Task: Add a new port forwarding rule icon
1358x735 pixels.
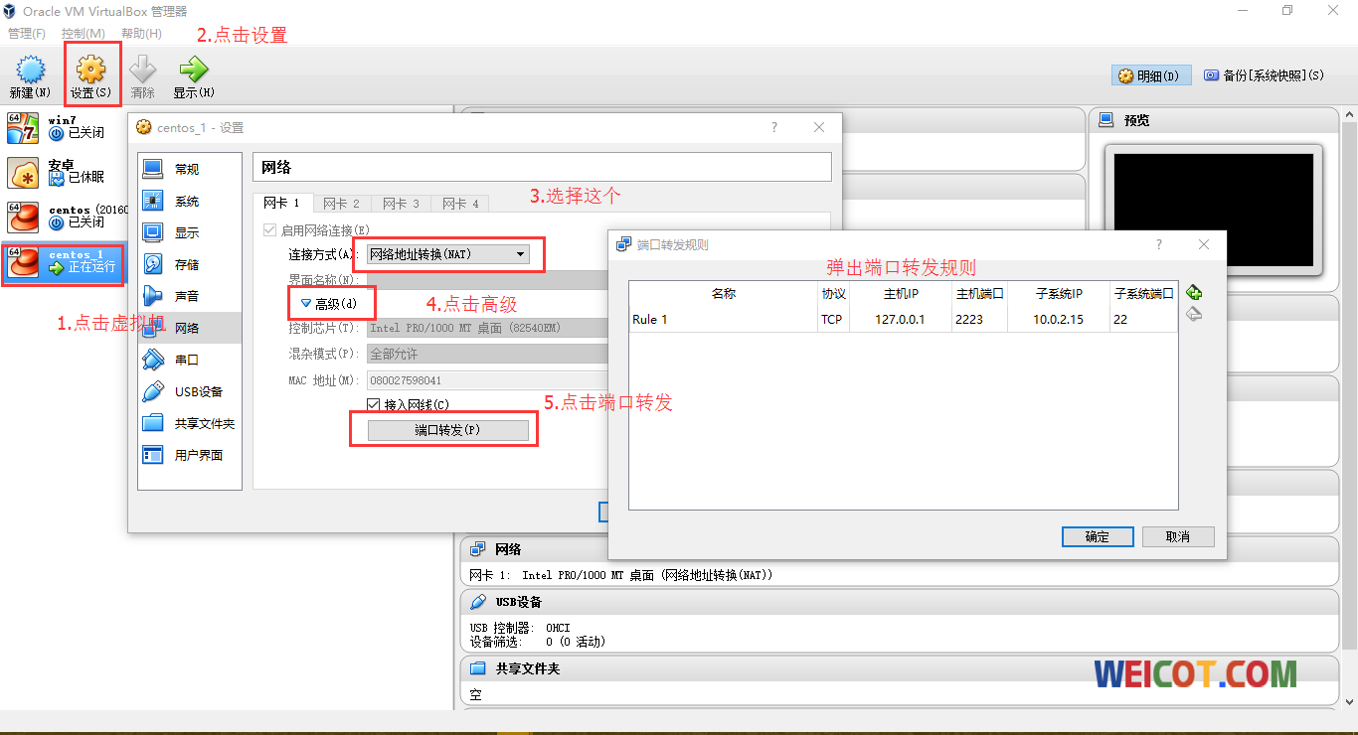Action: 1195,293
